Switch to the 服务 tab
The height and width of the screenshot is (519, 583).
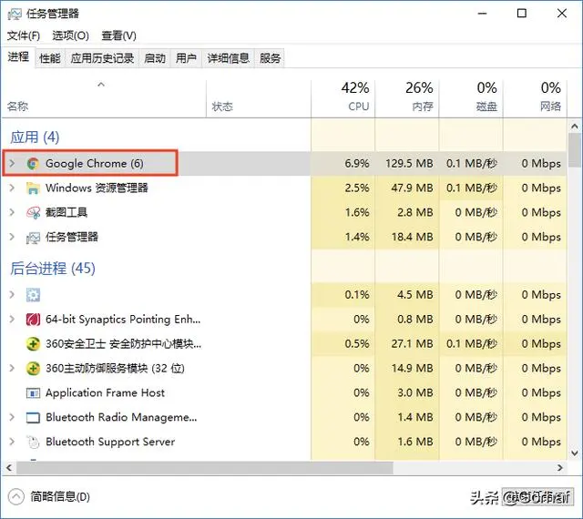click(270, 58)
